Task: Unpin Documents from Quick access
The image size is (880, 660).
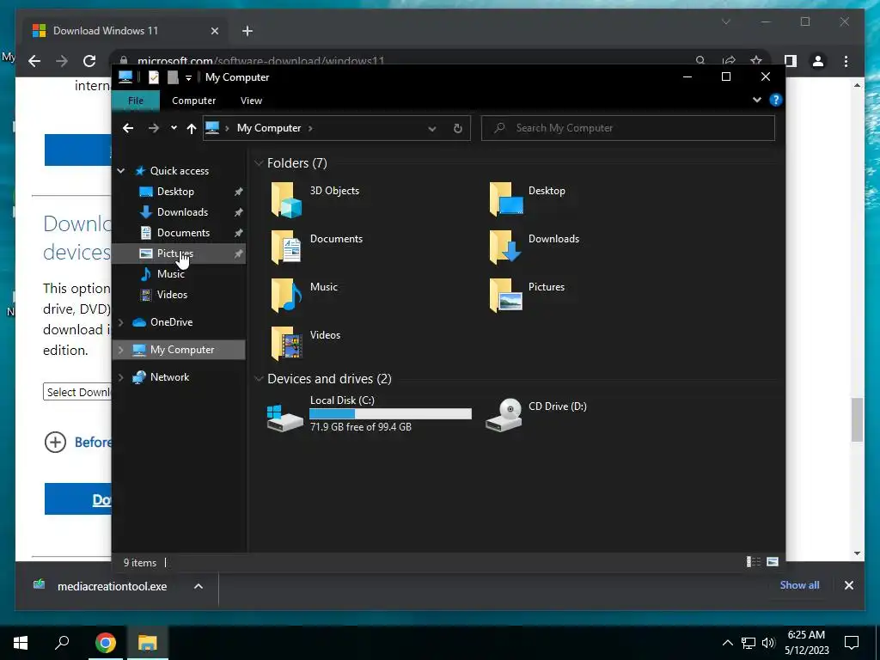Action: click(x=239, y=233)
